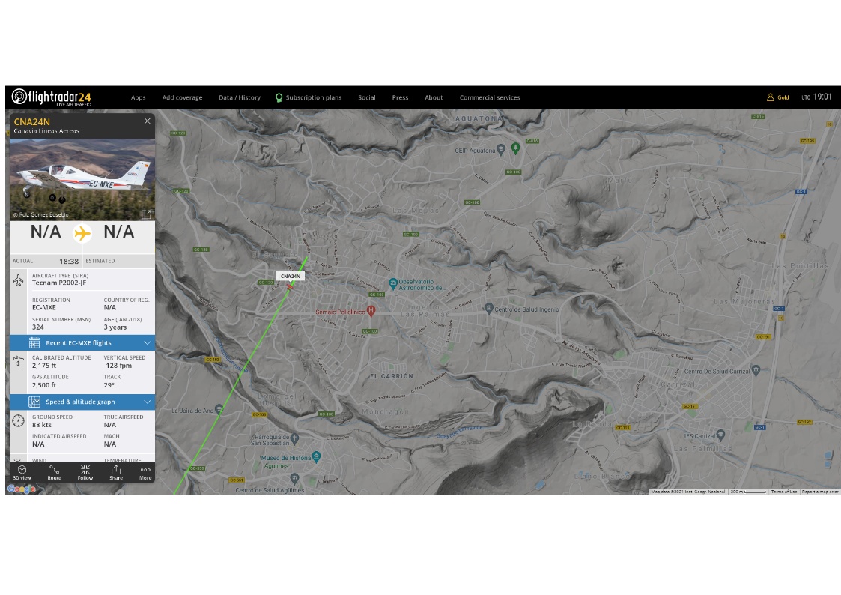Click the Centro De Salud Carrizal pin
The image size is (841, 595).
[756, 369]
